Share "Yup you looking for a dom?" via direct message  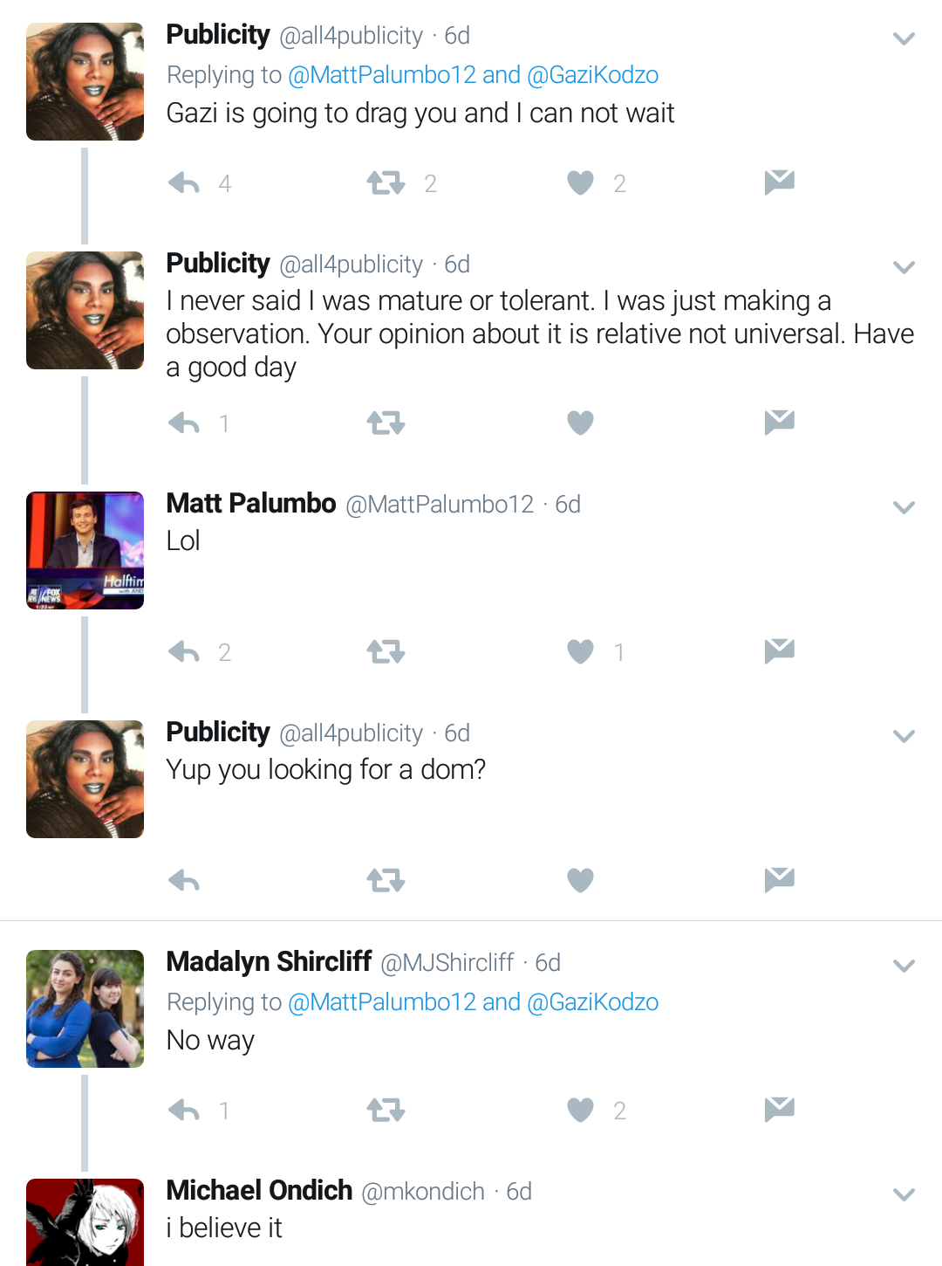[x=779, y=880]
